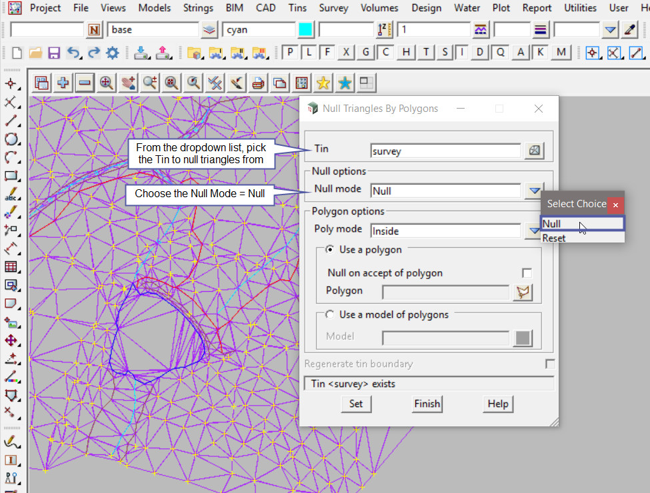Click the cyan colour swatch
Screen dimensions: 650x493
point(305,30)
